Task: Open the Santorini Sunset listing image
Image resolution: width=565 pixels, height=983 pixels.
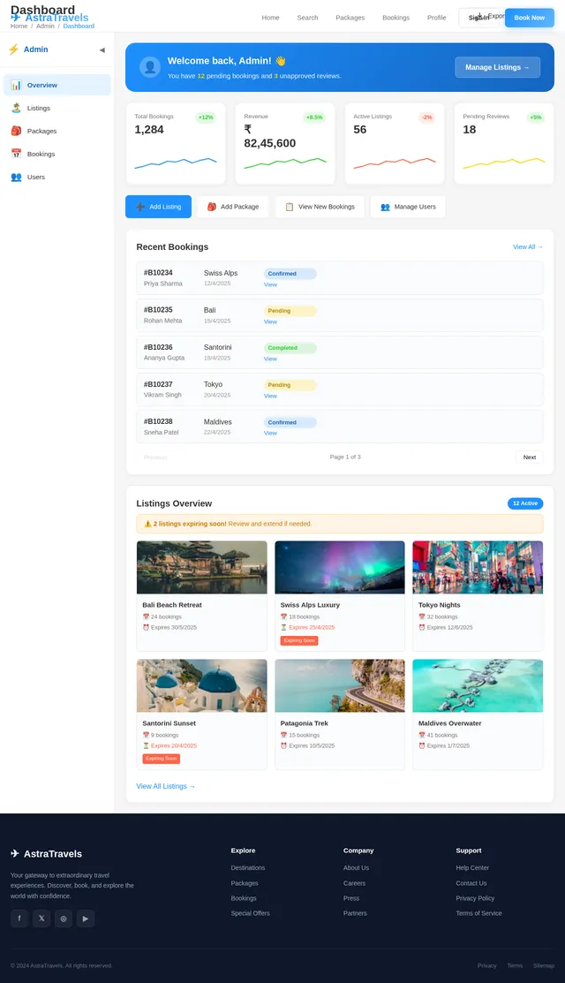Action: point(201,686)
